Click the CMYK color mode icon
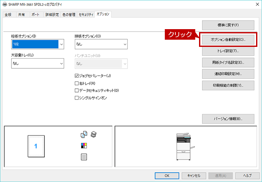Screen dimensions: 262x182 coord(84,146)
